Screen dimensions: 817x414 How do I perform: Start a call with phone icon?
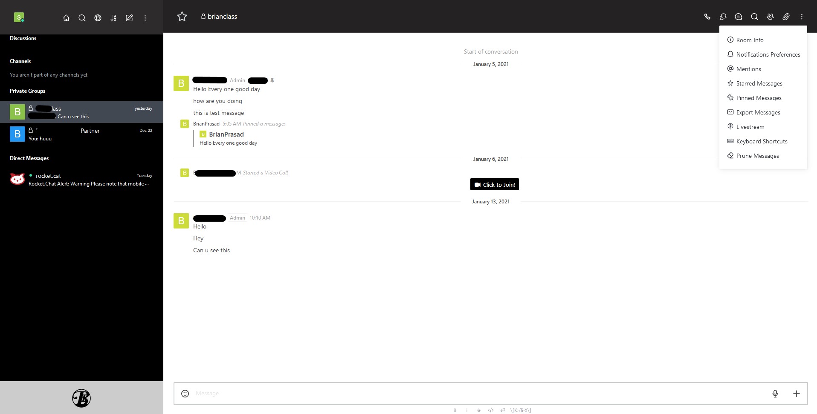(x=707, y=17)
